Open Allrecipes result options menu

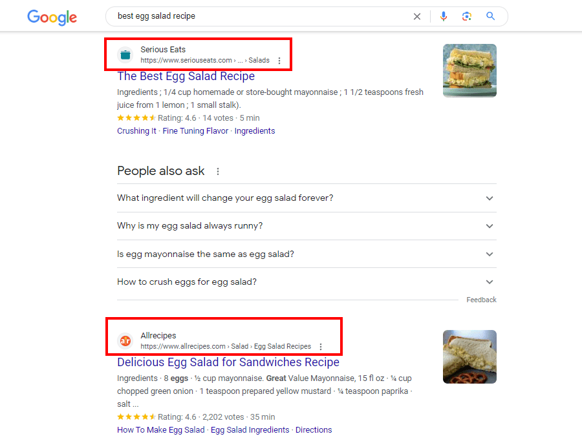coord(321,347)
